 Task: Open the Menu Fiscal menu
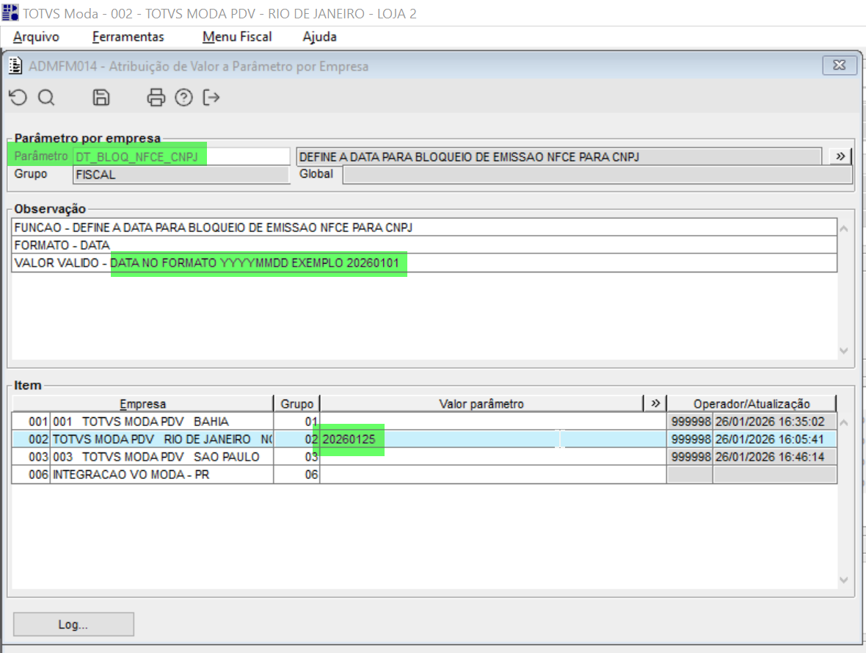tap(237, 37)
